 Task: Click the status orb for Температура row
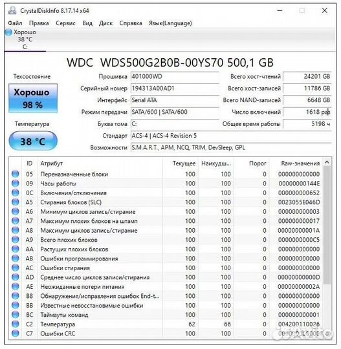(x=16, y=324)
